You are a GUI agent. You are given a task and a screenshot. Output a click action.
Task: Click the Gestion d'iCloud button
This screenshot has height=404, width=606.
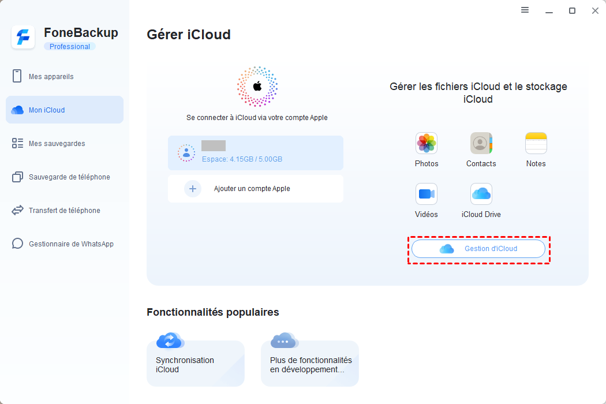[x=478, y=249]
